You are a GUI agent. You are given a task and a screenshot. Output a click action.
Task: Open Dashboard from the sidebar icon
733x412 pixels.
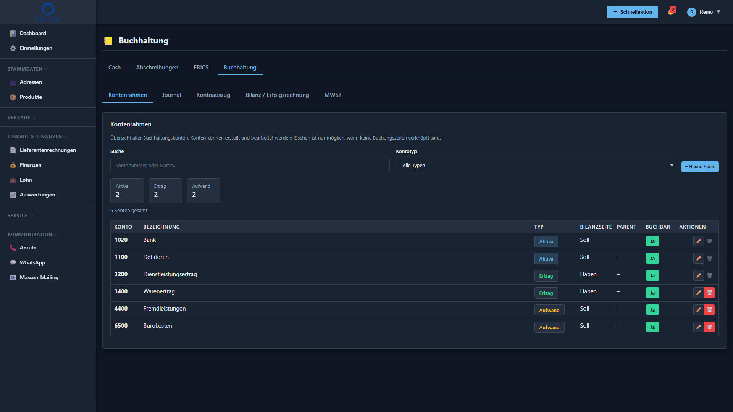(13, 34)
